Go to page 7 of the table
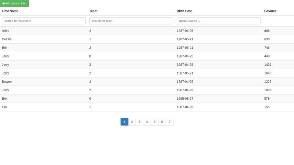 click(x=169, y=122)
